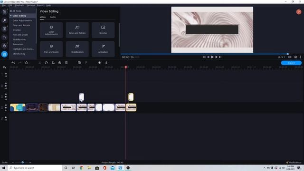The width and height of the screenshot is (304, 171).
Task: Click the snapshot camera icon under preview
Action: pyautogui.click(x=295, y=57)
